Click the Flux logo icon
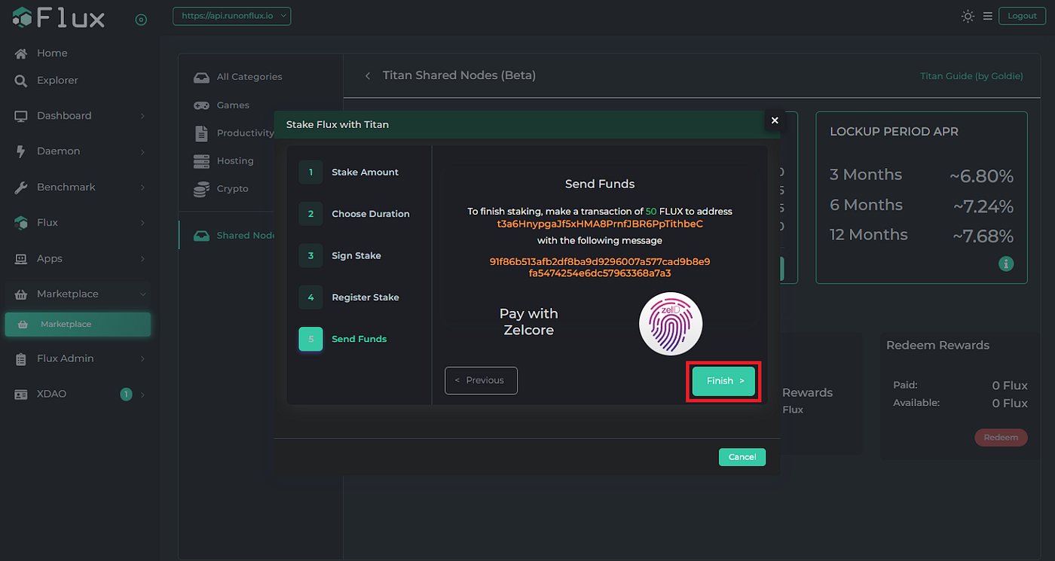The image size is (1055, 561). 23,18
